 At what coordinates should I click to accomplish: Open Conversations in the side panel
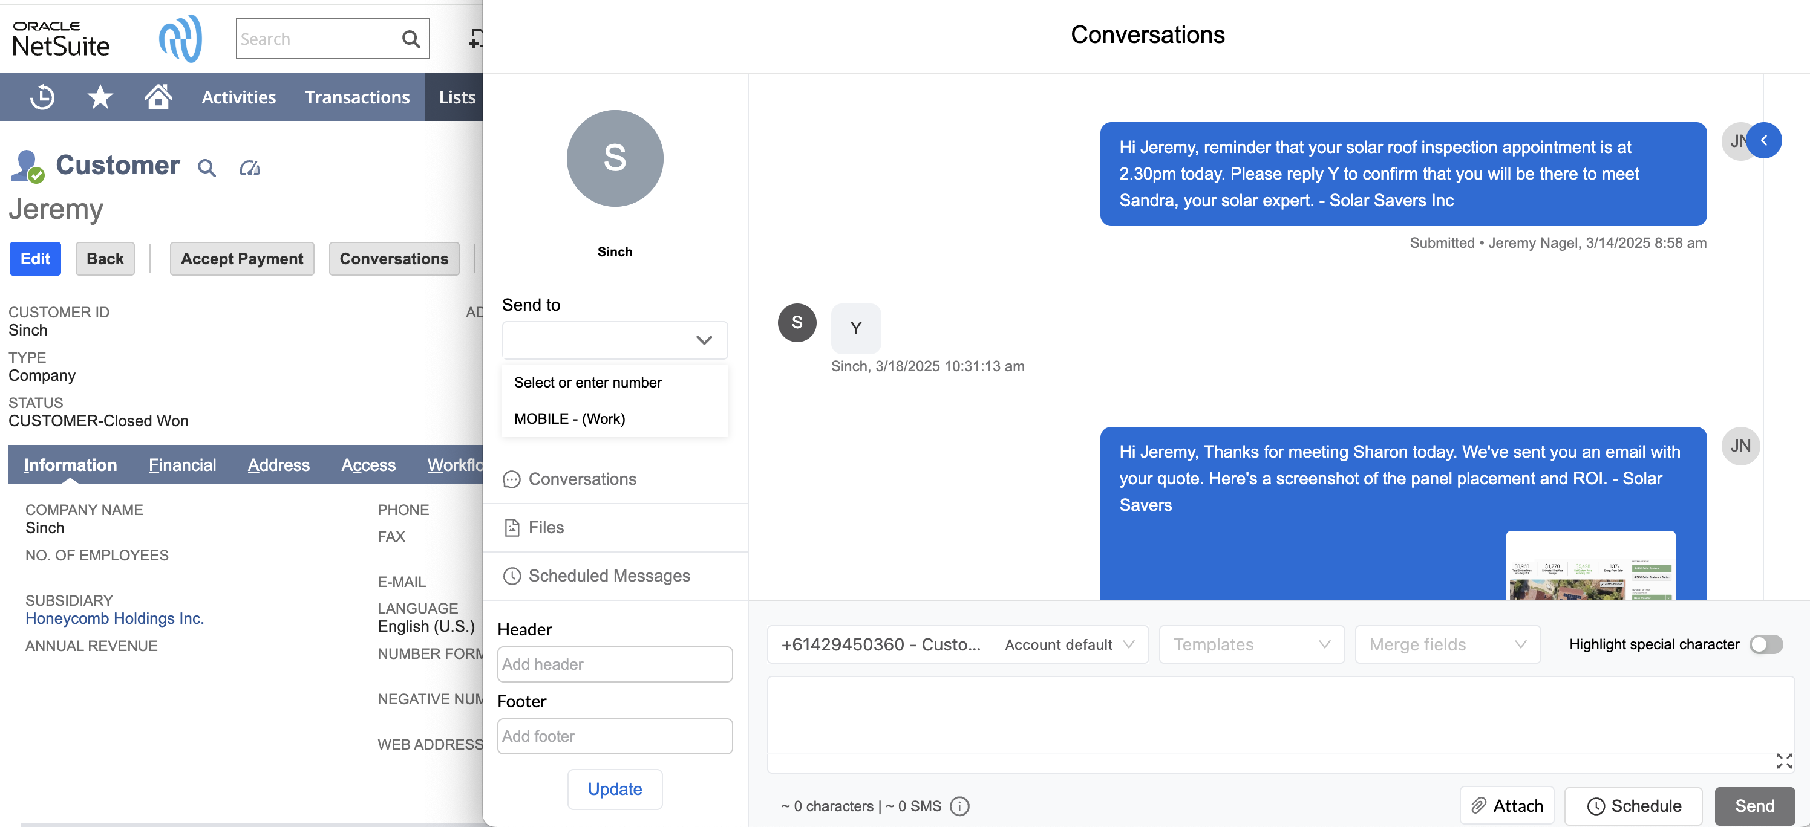point(615,479)
